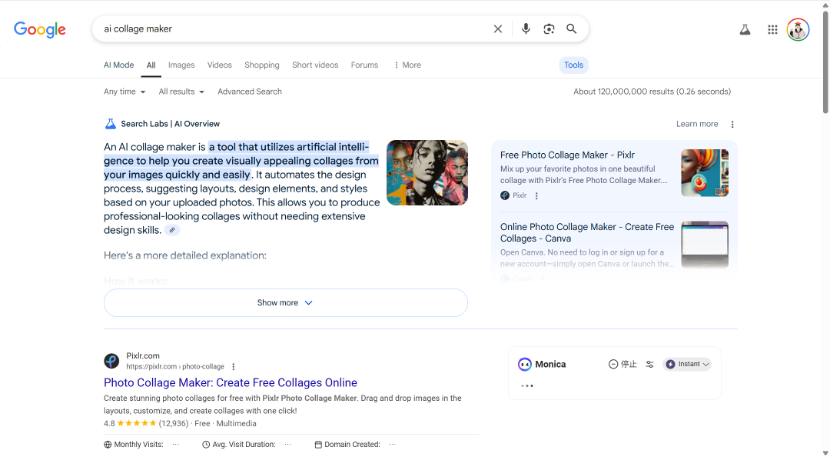
Task: Switch to Videos tab
Action: point(220,65)
